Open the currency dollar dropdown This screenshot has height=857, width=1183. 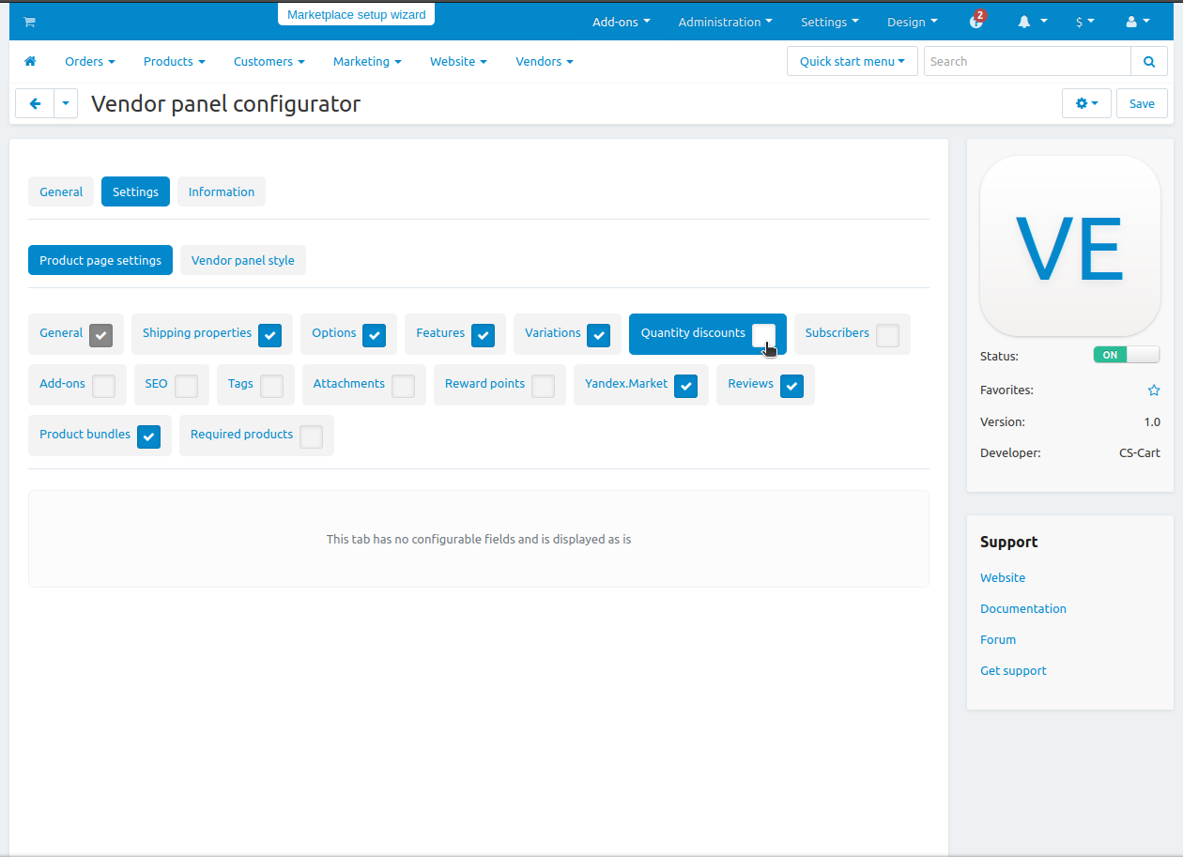tap(1085, 22)
